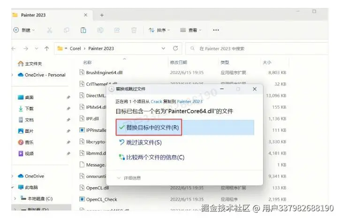Open Downloads (下载) in quick access
The height and width of the screenshot is (219, 340).
[26, 108]
